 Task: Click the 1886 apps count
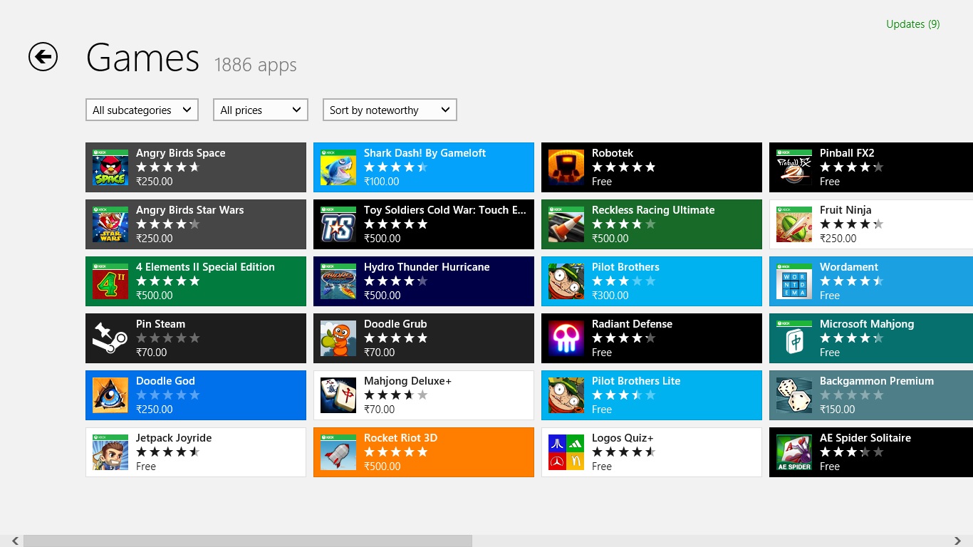(x=255, y=65)
